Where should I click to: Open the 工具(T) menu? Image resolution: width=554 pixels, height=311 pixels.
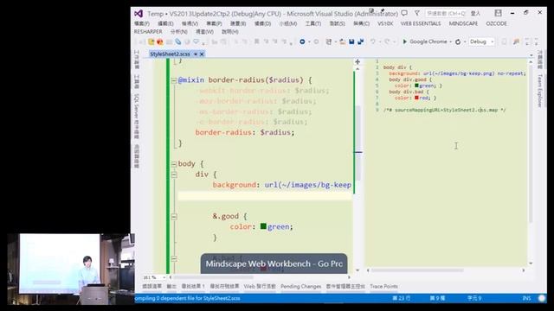313,23
